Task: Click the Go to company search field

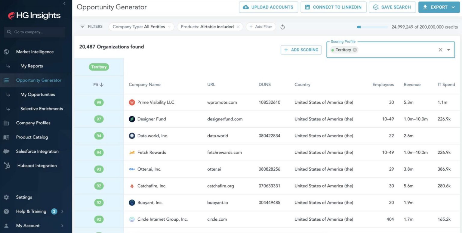Action: (x=35, y=32)
